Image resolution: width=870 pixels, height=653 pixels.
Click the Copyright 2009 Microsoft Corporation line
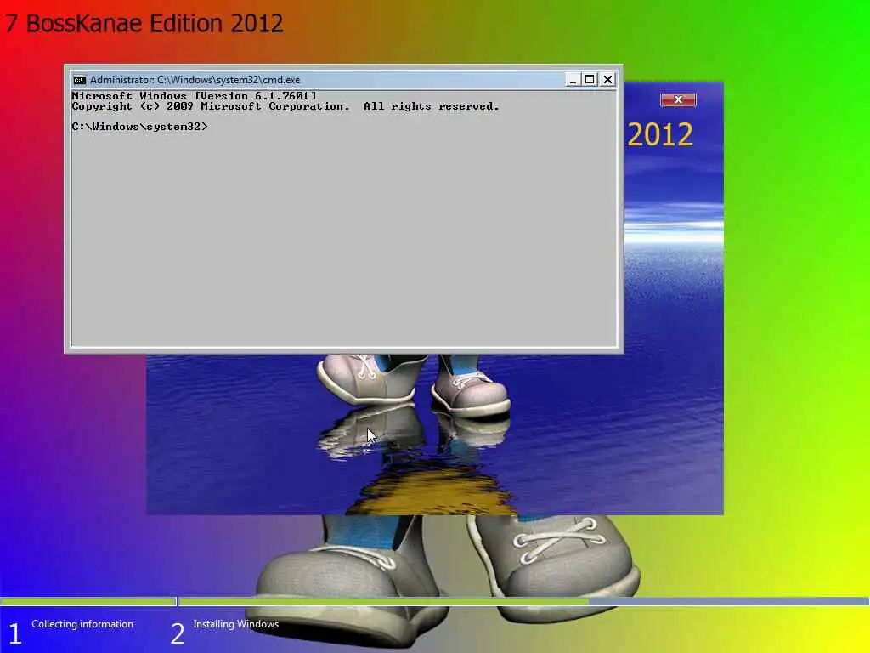pyautogui.click(x=285, y=106)
